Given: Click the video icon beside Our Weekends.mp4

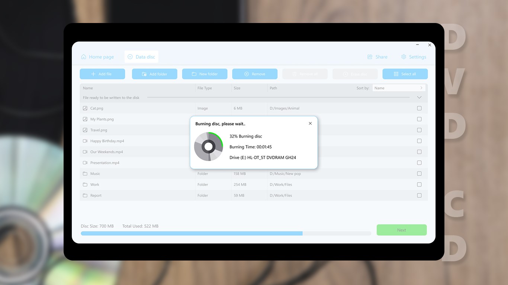Looking at the screenshot, I should 85,152.
